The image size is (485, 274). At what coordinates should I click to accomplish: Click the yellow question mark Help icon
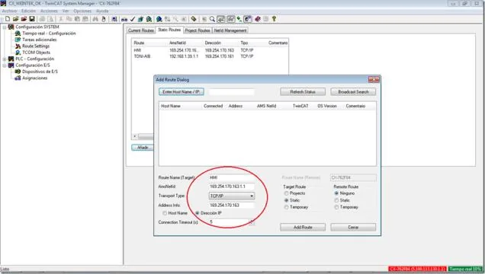[274, 19]
